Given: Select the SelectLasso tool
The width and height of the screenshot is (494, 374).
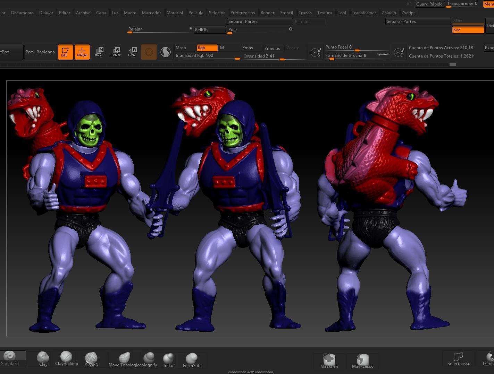Looking at the screenshot, I should click(x=459, y=359).
